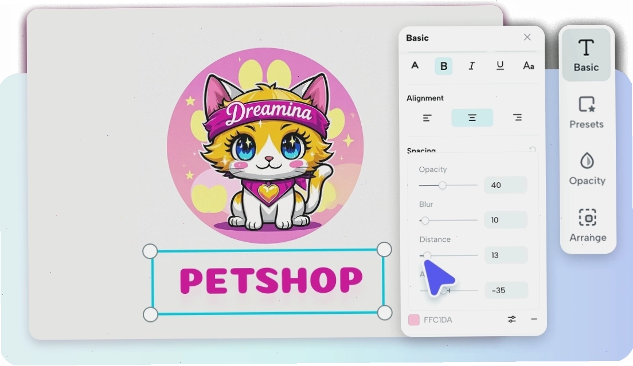This screenshot has width=633, height=366.
Task: Select the Basic text tool in sidebar
Action: 586,55
